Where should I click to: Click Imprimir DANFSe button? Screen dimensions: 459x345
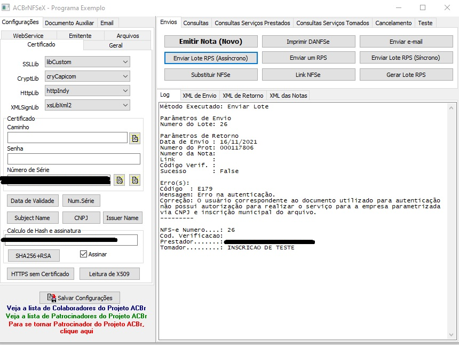coord(308,42)
